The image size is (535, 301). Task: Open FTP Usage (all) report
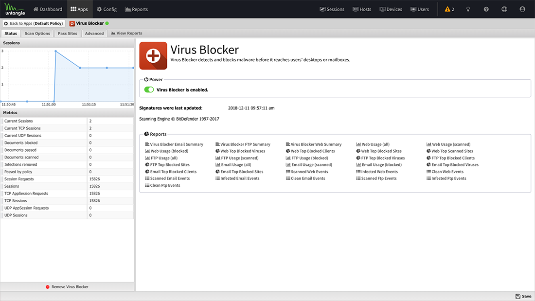click(161, 158)
